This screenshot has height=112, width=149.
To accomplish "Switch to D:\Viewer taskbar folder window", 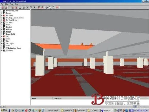I will coord(94,110).
